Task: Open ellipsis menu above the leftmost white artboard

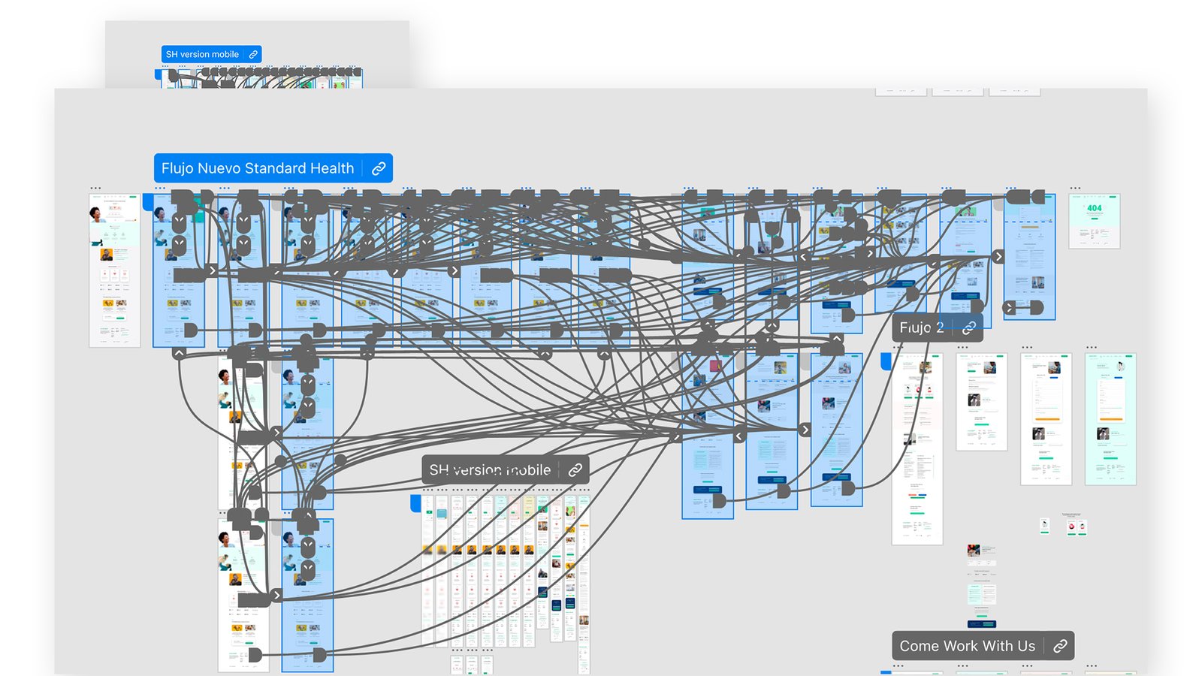Action: (95, 189)
